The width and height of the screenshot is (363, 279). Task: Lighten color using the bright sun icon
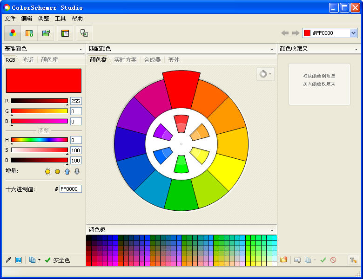point(47,171)
